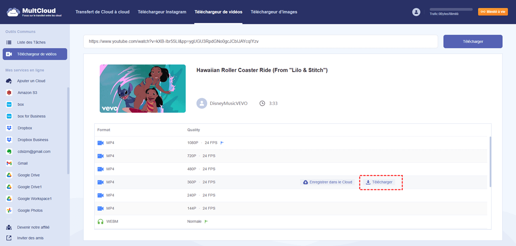Screen dimensions: 516x246
Task: Select cdslzm@gmail.com in the services list
Action: click(35, 152)
